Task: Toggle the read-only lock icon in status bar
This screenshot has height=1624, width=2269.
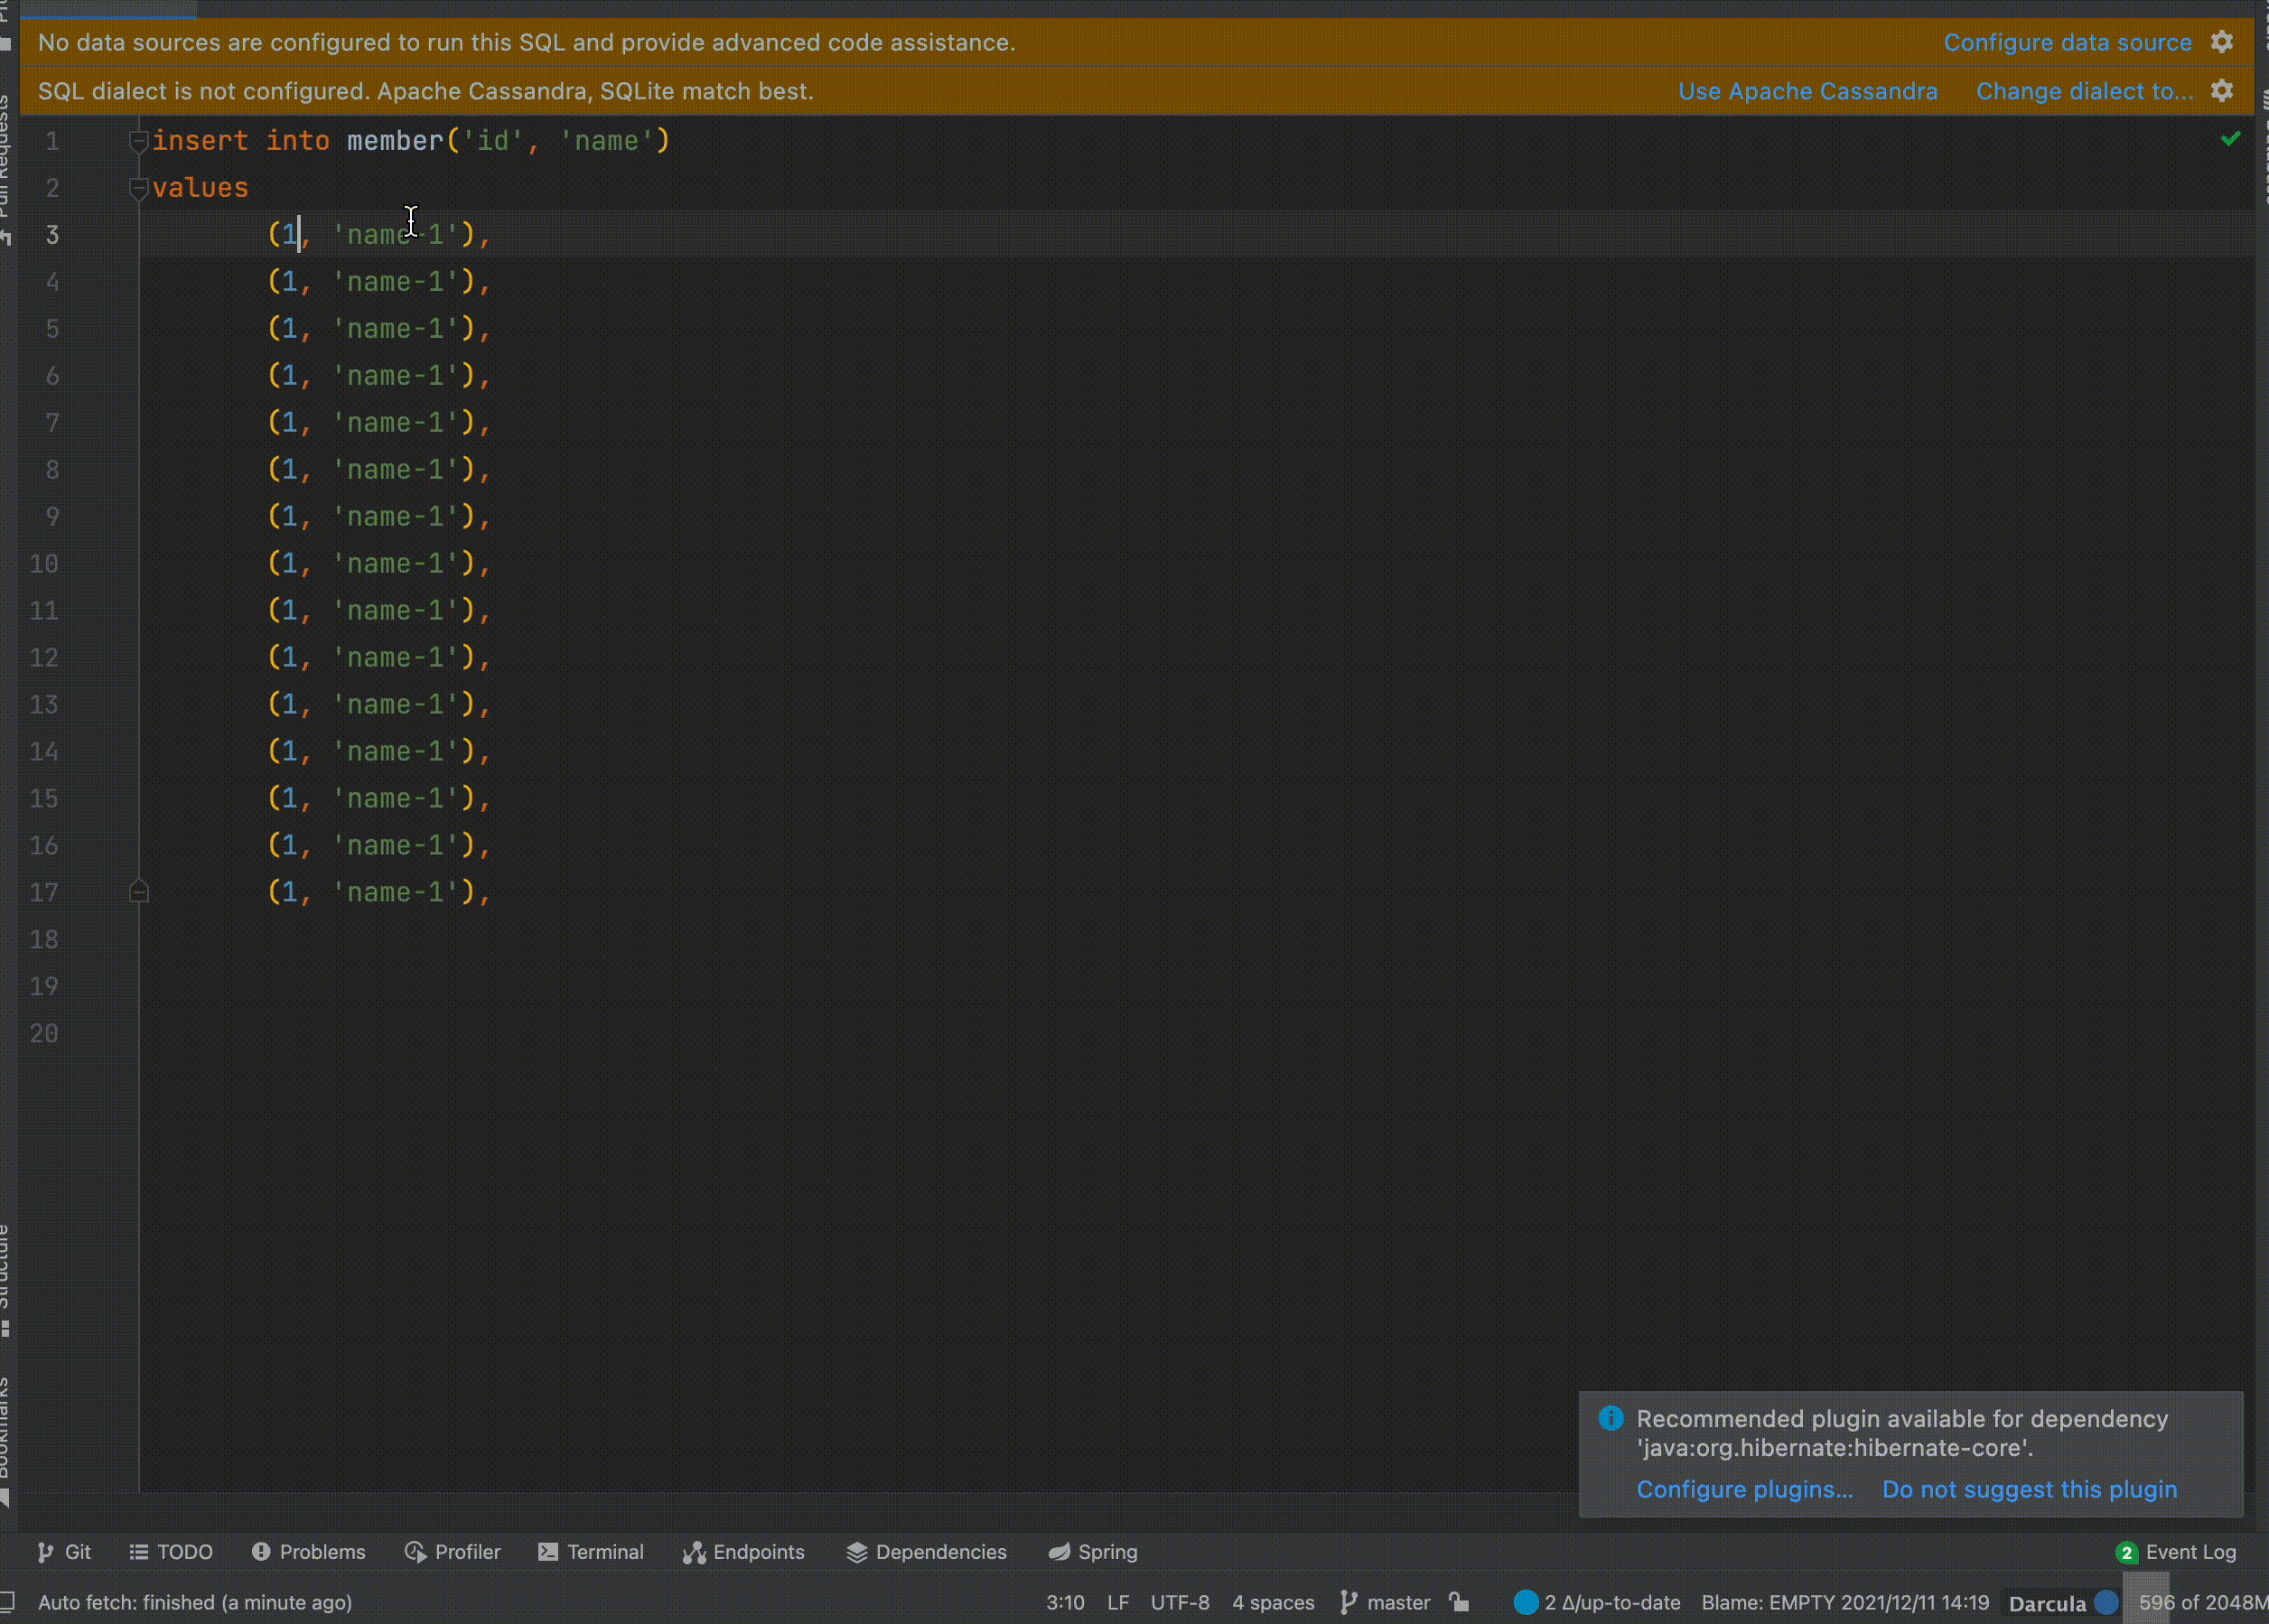Action: (x=1460, y=1602)
